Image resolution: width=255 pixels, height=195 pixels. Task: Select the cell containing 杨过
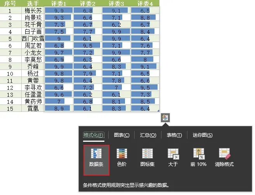pos(33,73)
